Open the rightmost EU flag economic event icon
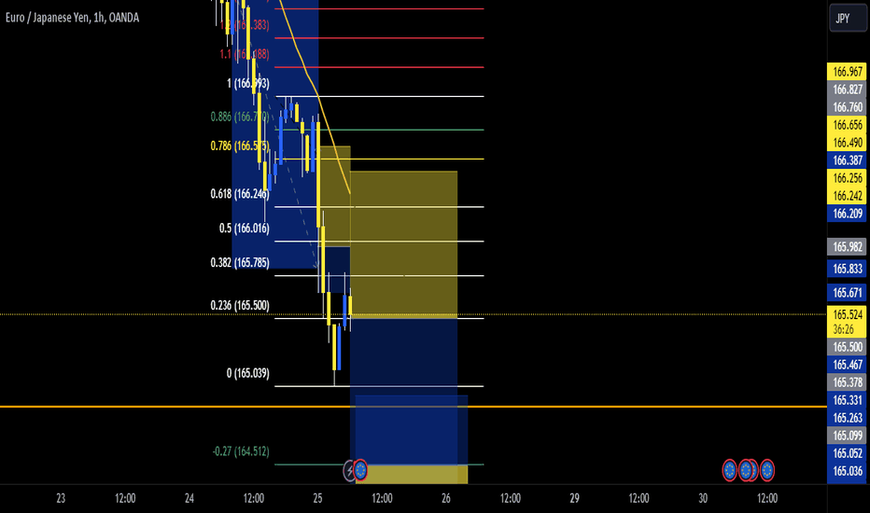The height and width of the screenshot is (513, 870). (767, 470)
